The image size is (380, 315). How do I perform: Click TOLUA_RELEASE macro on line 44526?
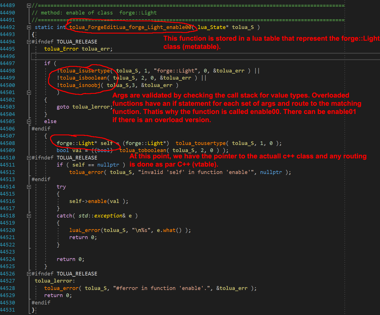77,274
